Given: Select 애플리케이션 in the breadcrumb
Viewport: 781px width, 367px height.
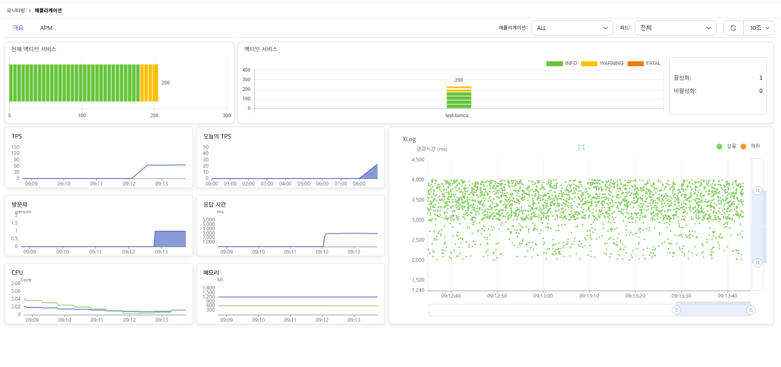Looking at the screenshot, I should click(x=48, y=10).
